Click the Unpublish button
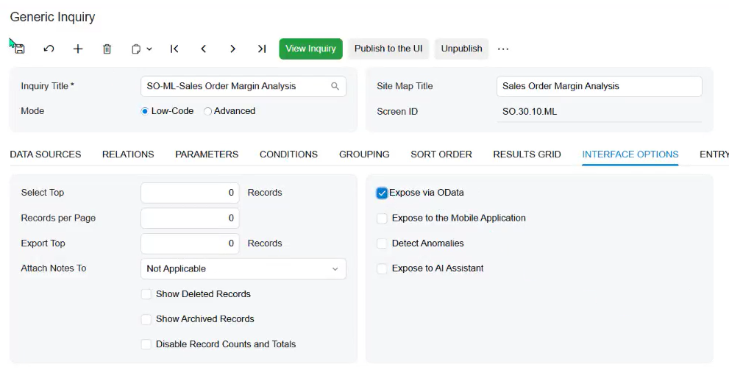 pos(461,49)
